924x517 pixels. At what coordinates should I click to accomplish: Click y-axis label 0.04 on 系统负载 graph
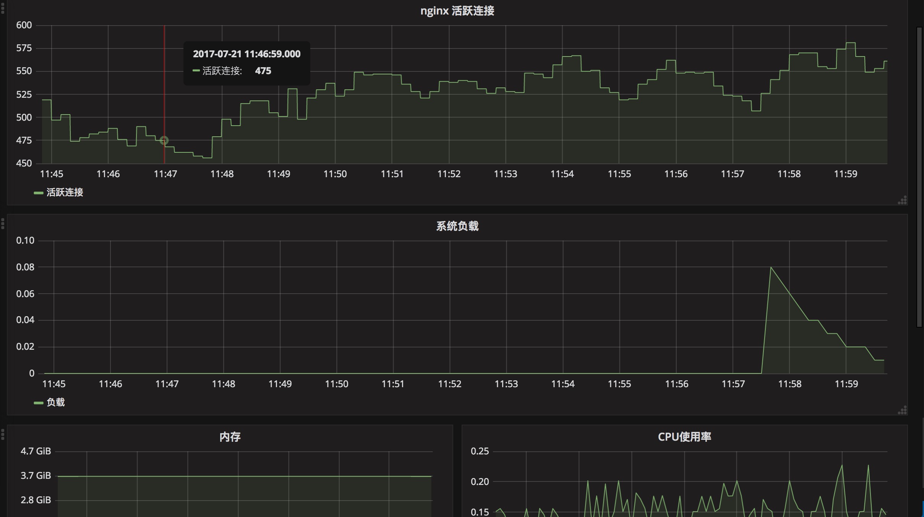click(25, 320)
